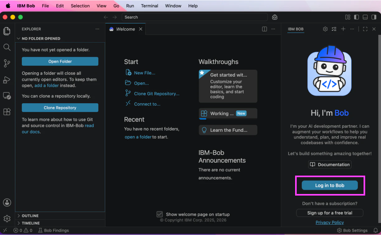Open the Go menu
This screenshot has height=235, width=381.
(116, 6)
